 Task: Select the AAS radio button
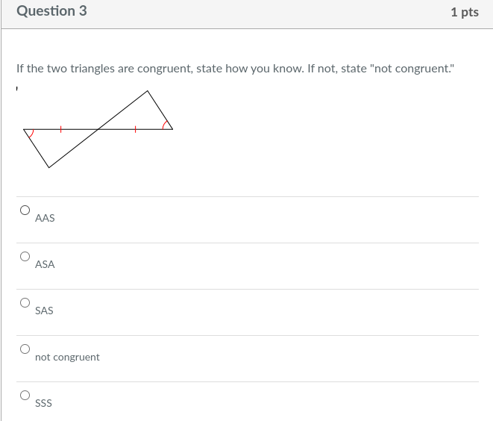point(25,210)
